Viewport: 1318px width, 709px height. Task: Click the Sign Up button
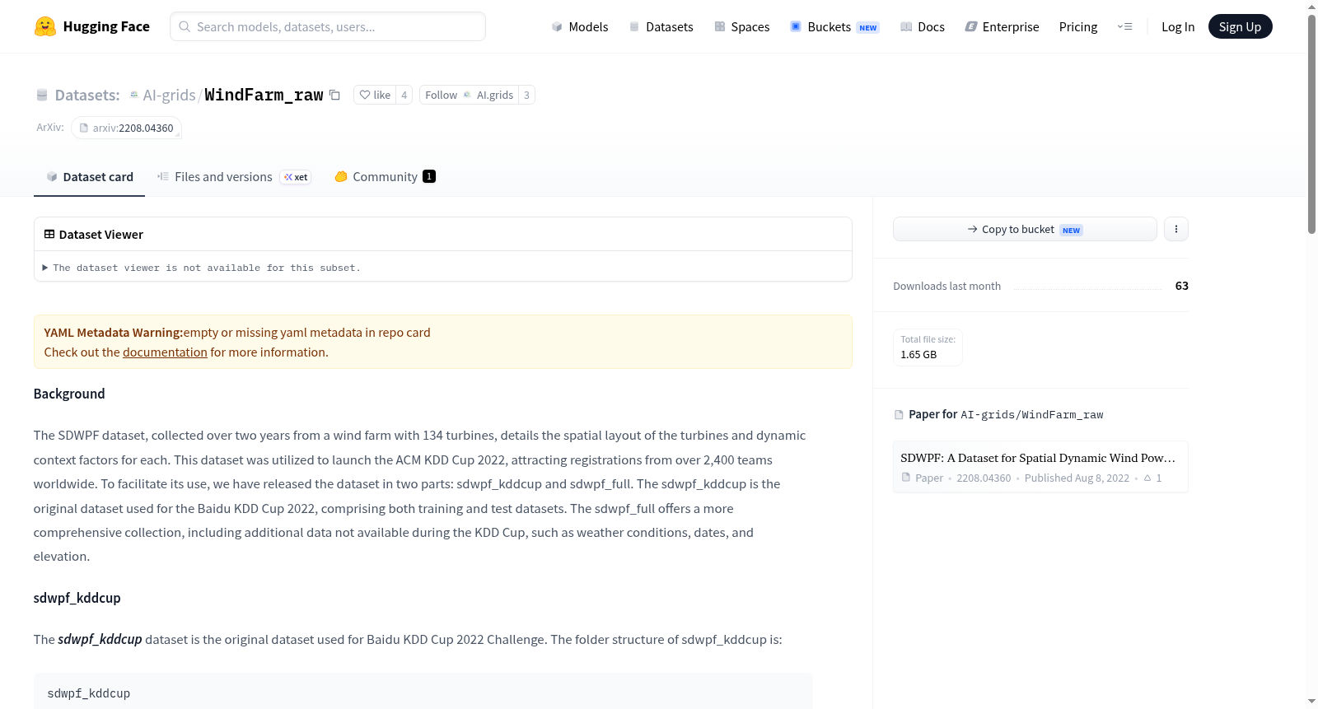click(1240, 26)
